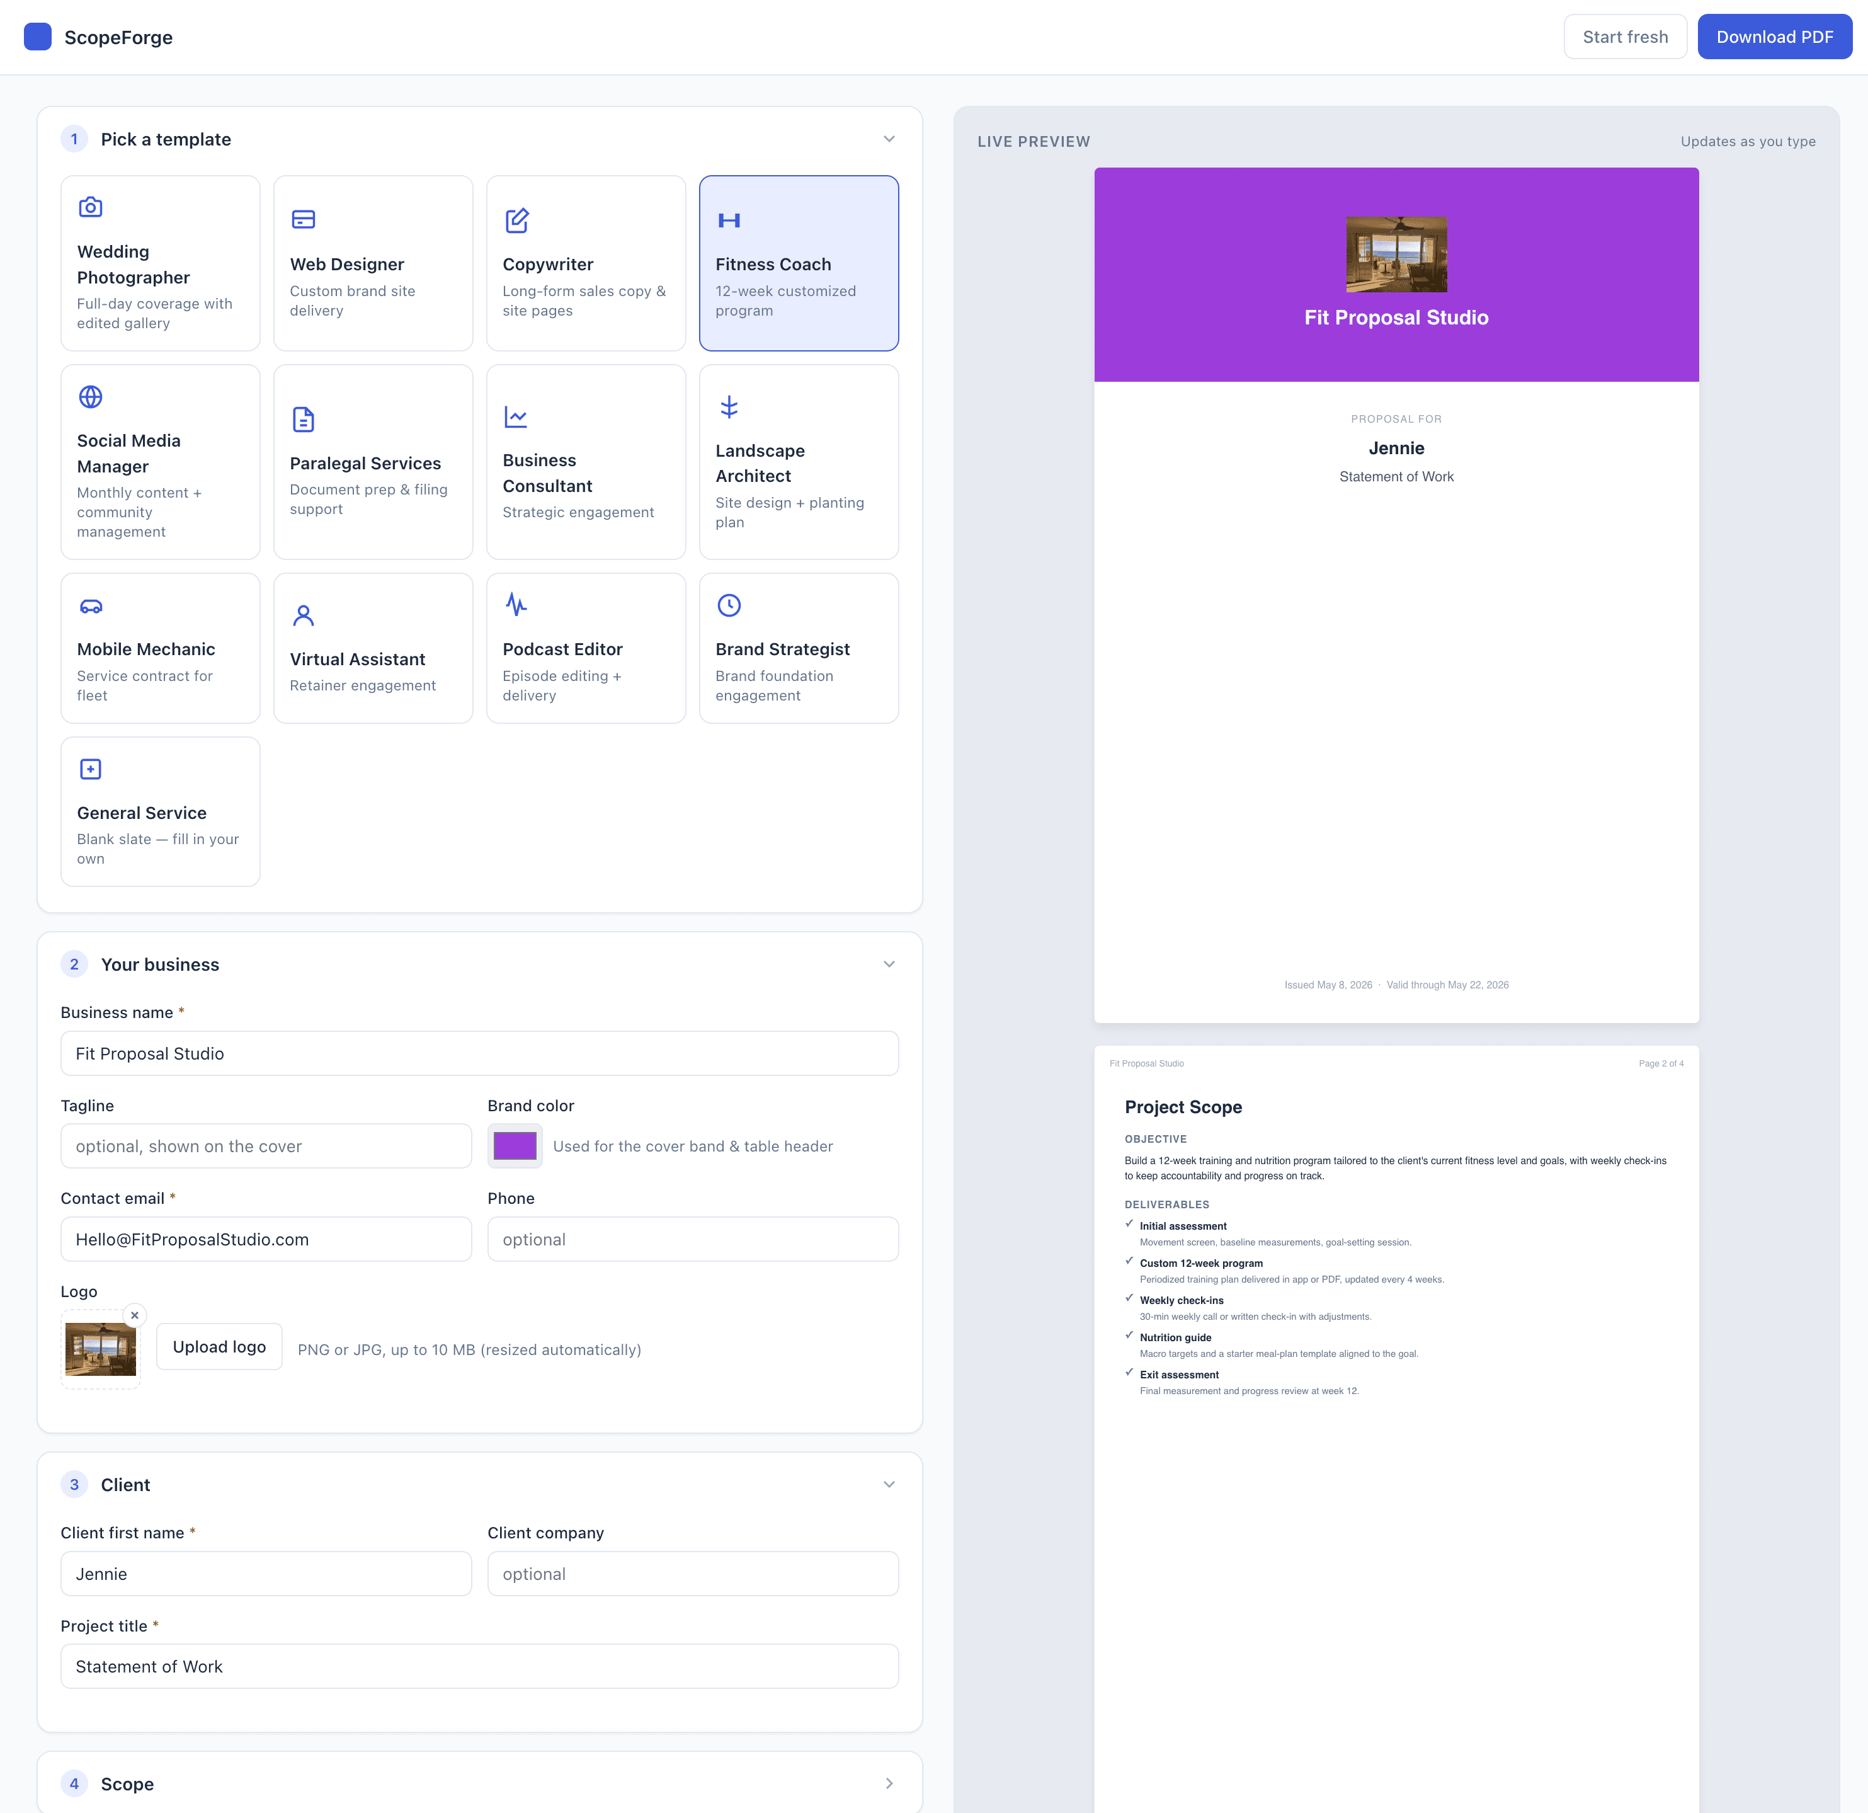Click the Client first name field
The image size is (1868, 1813).
(x=266, y=1574)
